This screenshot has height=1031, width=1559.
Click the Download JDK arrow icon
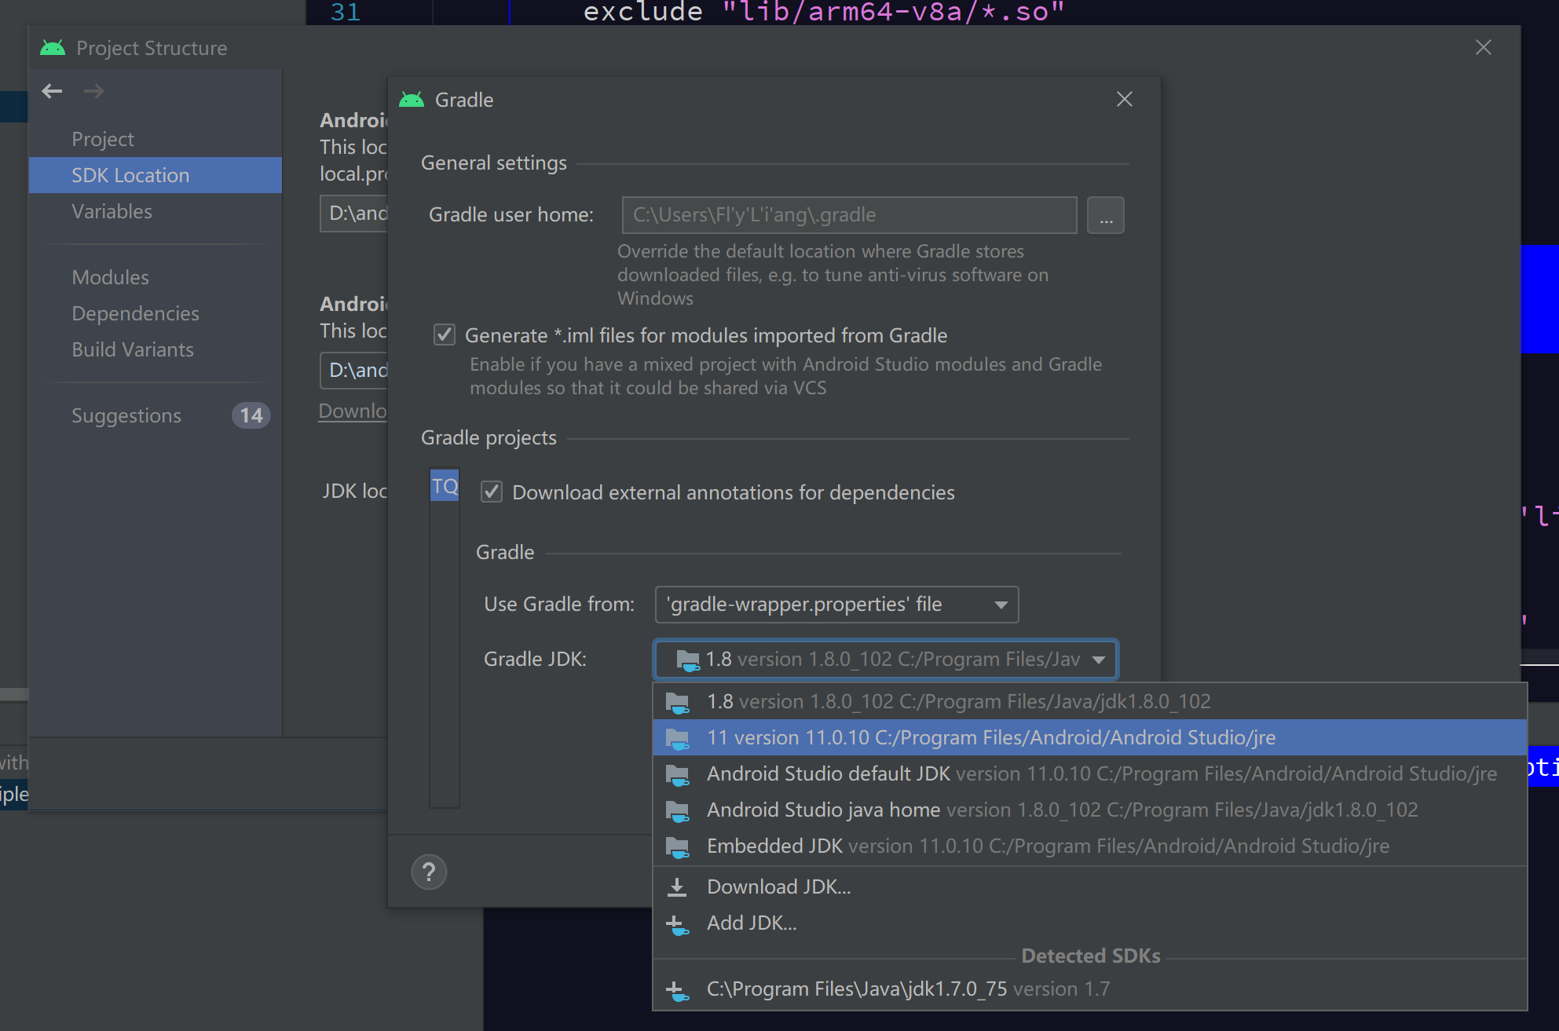click(x=677, y=887)
